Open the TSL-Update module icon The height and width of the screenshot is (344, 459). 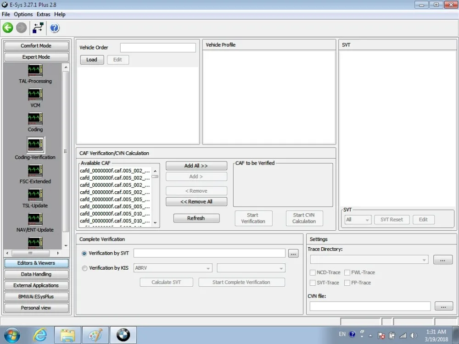35,195
